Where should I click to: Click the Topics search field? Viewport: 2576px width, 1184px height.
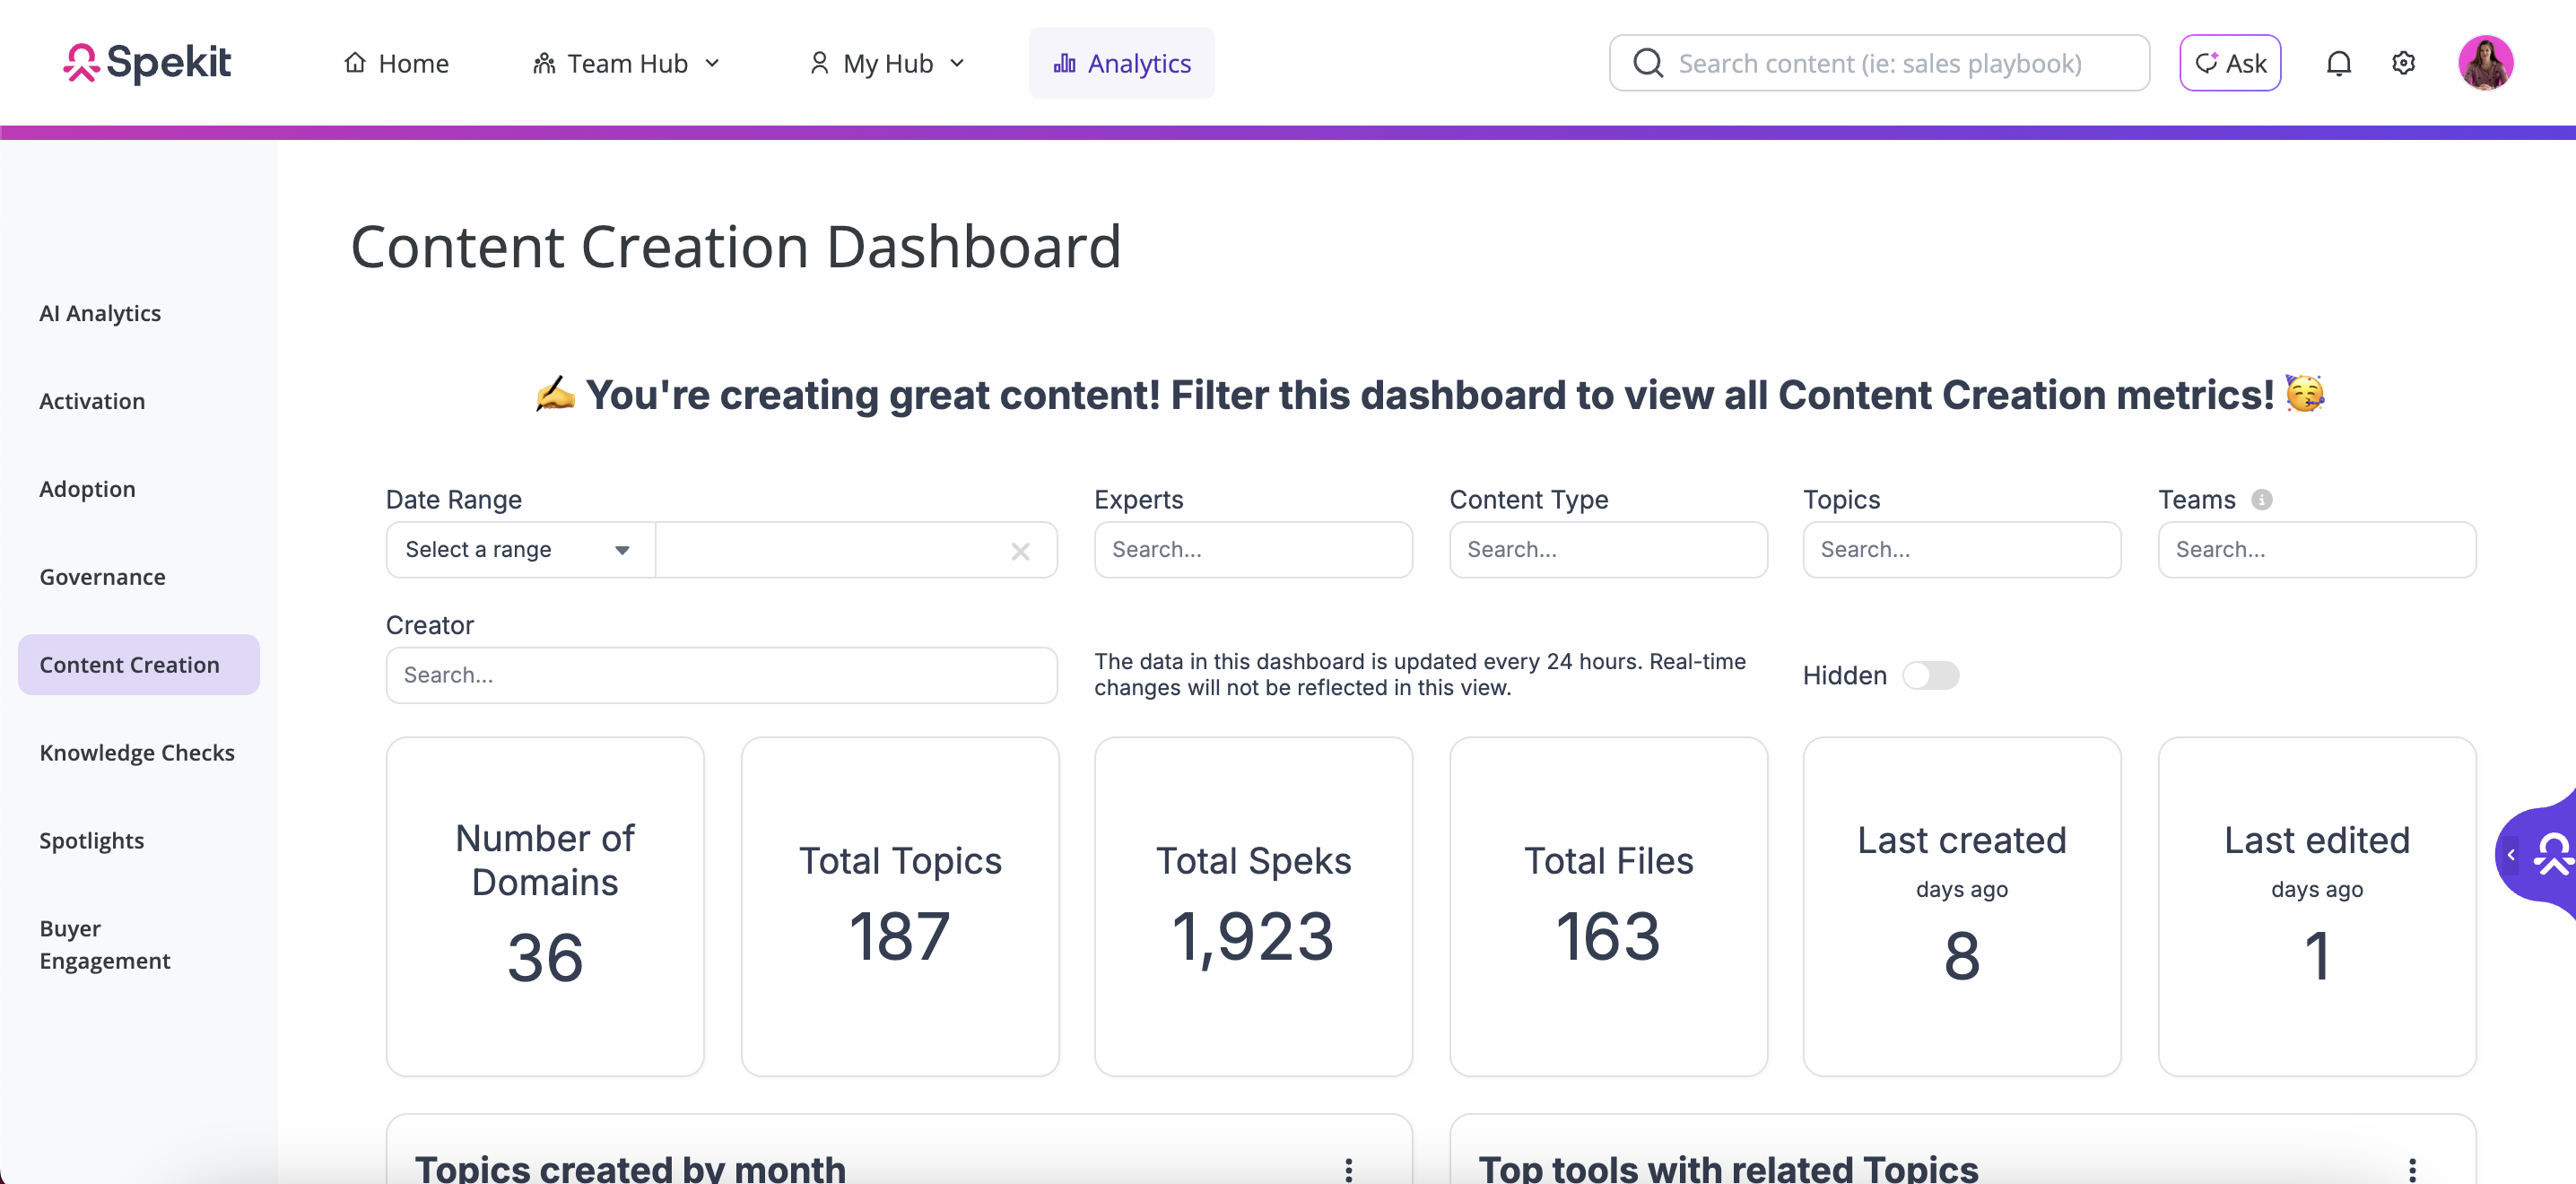1962,550
